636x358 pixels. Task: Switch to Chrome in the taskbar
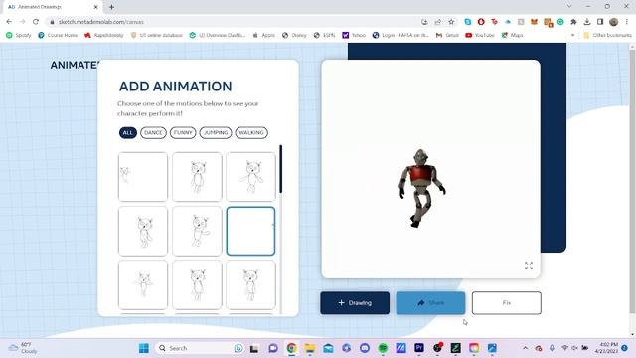tap(291, 348)
